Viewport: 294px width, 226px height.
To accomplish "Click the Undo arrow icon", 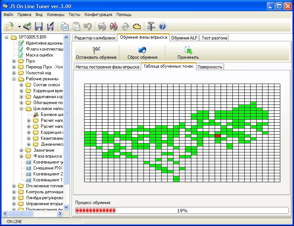I will (x=88, y=26).
